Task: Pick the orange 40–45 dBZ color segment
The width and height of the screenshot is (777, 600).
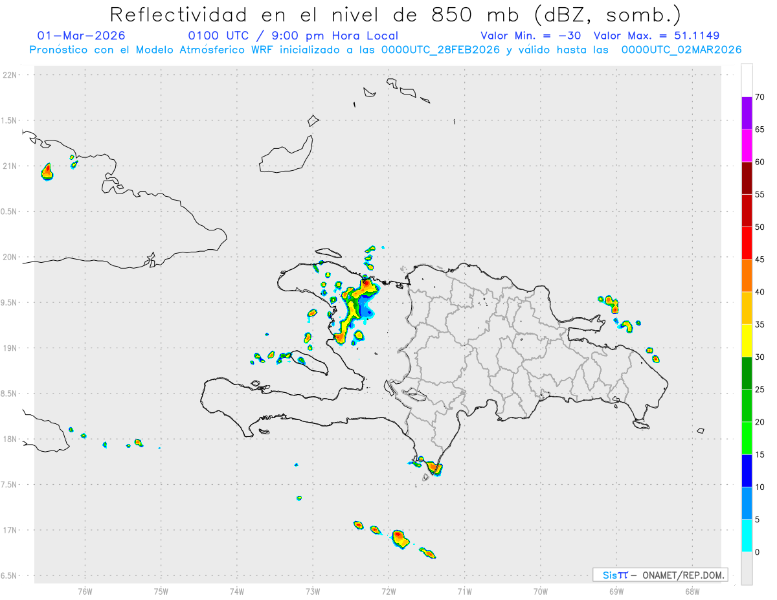Action: coord(747,275)
